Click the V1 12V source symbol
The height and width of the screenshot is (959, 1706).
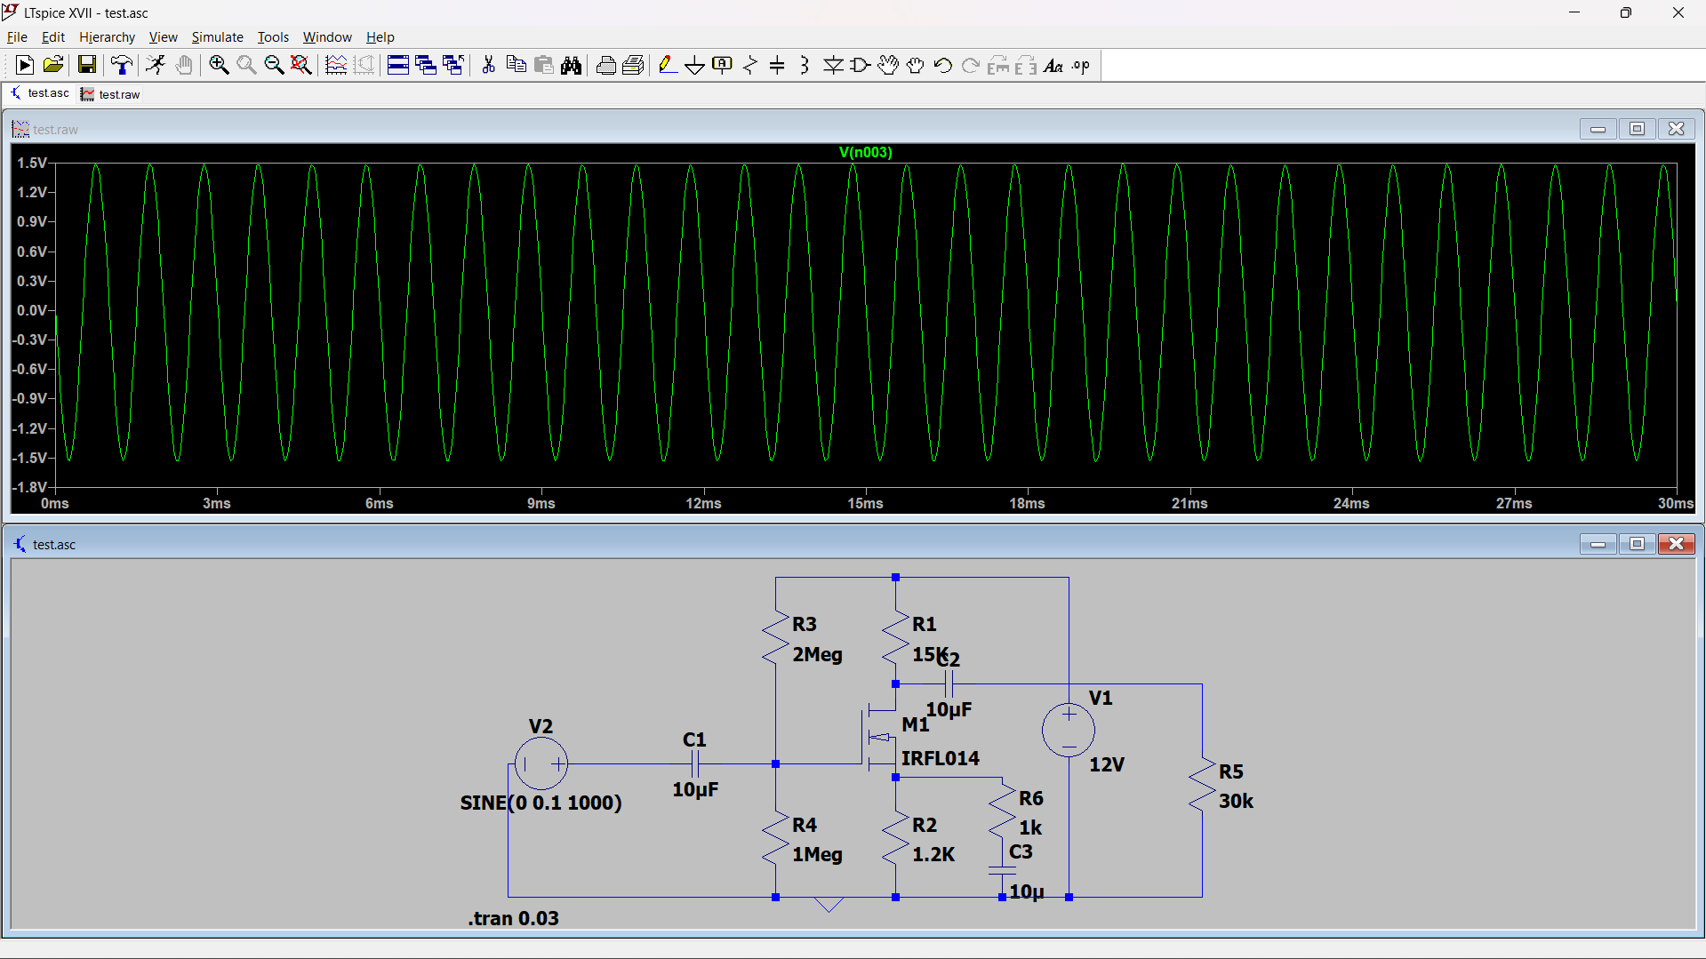tap(1069, 730)
